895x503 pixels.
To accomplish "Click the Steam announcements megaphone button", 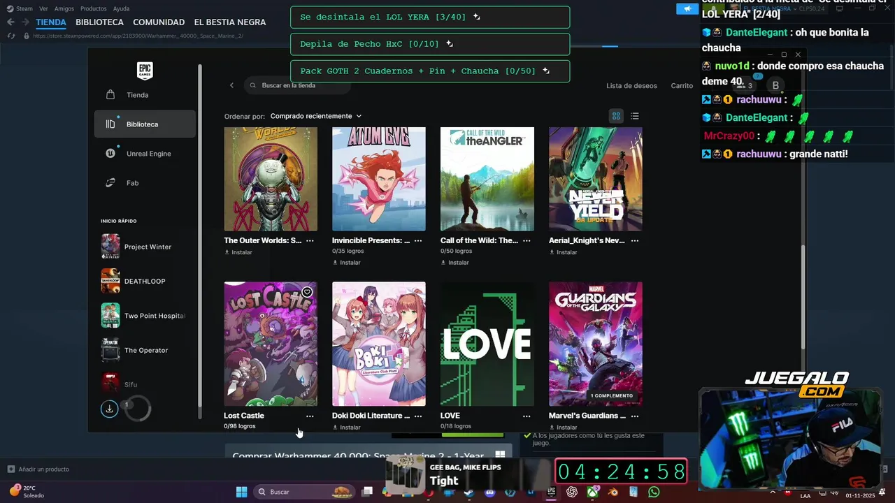I will (x=687, y=8).
